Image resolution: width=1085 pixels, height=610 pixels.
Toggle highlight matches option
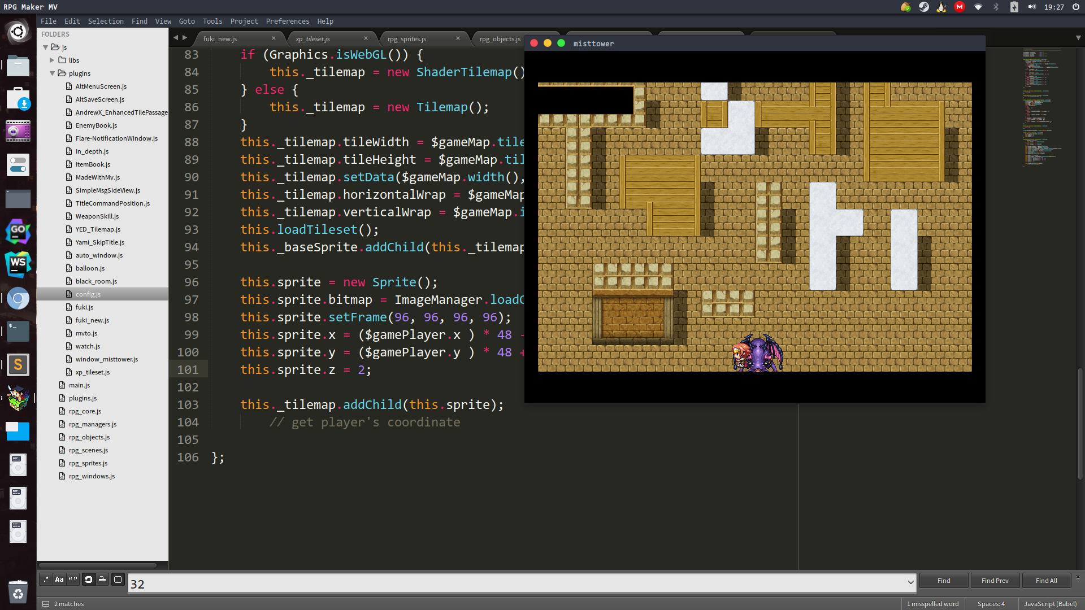[x=118, y=579]
